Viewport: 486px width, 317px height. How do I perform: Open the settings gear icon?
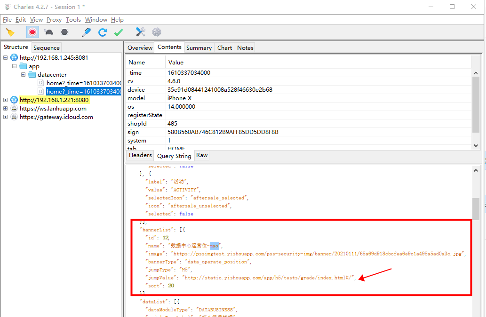157,32
